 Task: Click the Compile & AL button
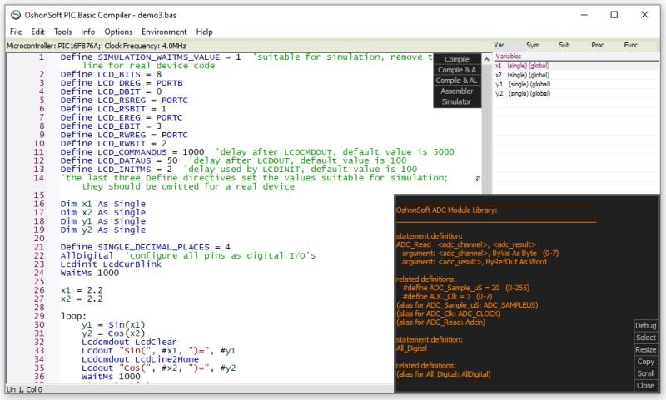tap(457, 80)
